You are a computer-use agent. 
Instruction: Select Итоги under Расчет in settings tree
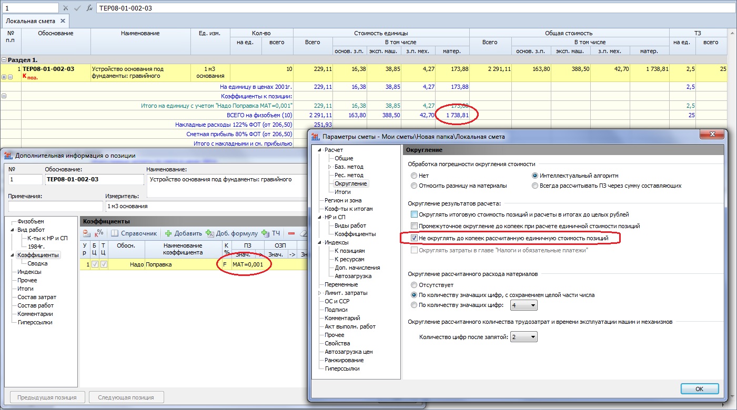click(x=342, y=192)
